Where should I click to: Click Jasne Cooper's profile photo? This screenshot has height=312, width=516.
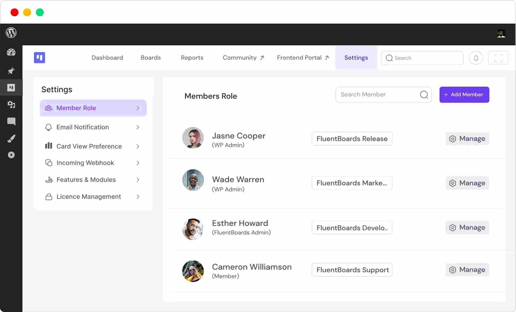click(193, 138)
